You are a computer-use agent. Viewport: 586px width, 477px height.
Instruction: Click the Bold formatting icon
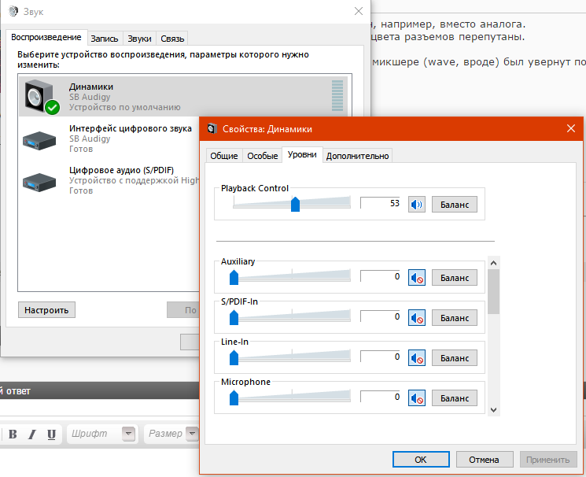pyautogui.click(x=13, y=434)
